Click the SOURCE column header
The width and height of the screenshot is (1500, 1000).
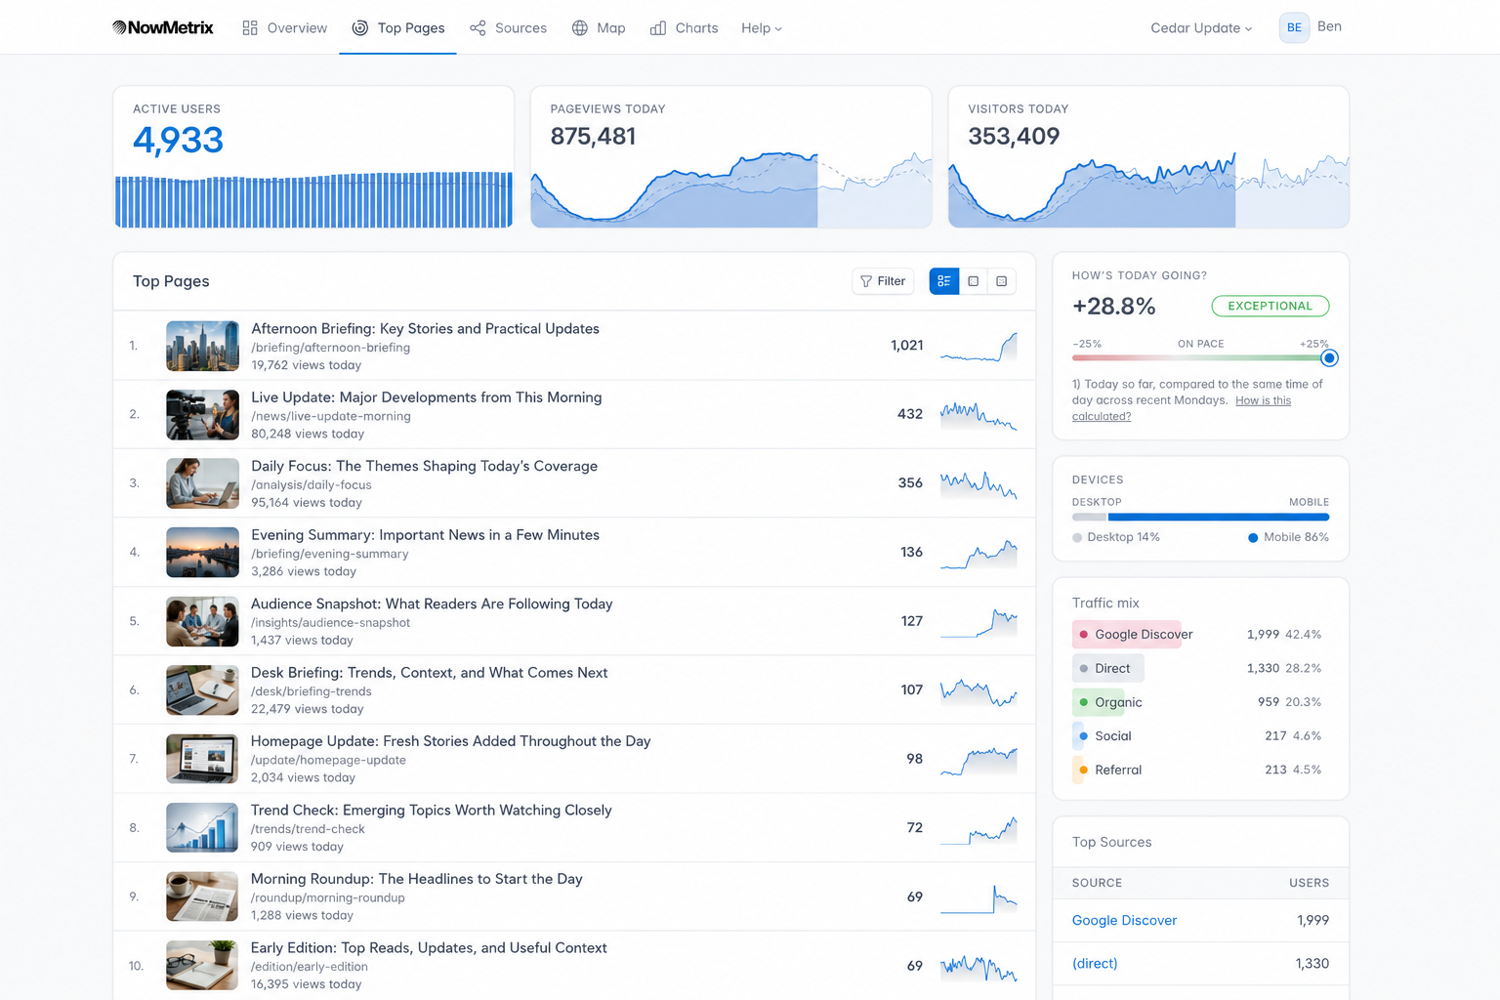point(1097,883)
